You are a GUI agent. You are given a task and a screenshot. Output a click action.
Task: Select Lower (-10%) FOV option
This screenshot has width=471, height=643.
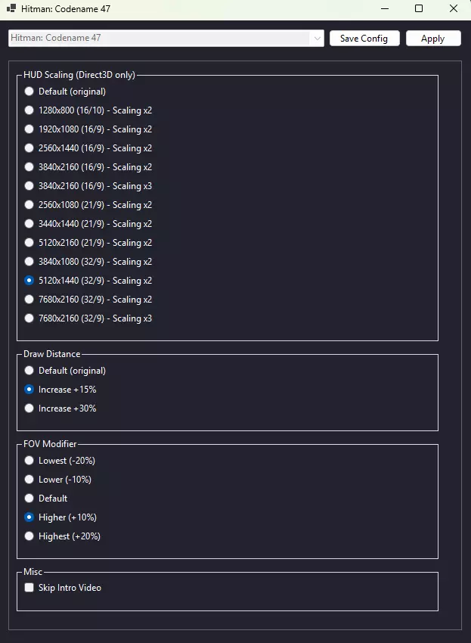(29, 480)
